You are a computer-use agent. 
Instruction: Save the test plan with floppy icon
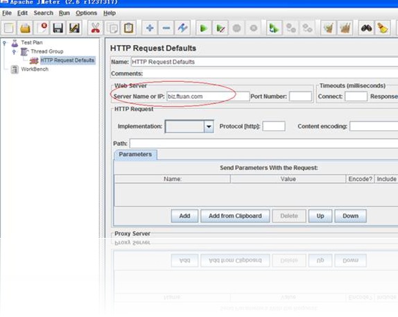[58, 28]
